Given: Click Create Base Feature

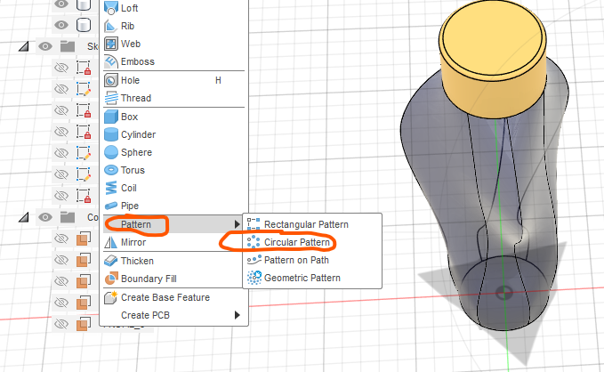Looking at the screenshot, I should [x=165, y=297].
